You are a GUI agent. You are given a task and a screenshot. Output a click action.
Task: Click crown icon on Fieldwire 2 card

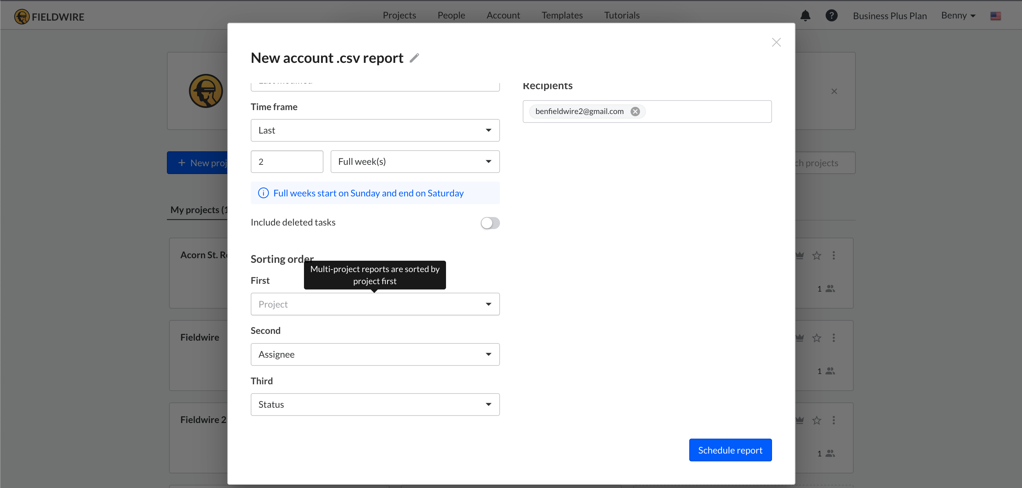coord(800,420)
